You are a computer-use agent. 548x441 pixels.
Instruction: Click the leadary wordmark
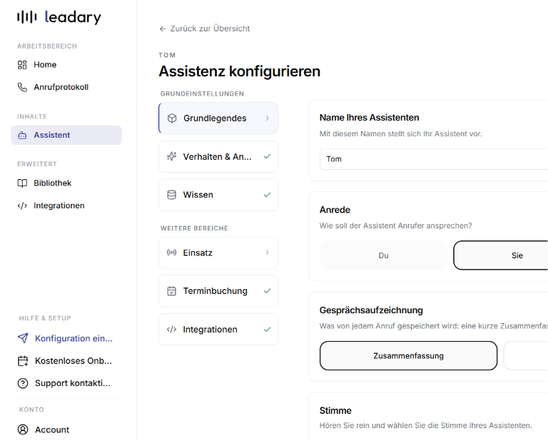73,17
